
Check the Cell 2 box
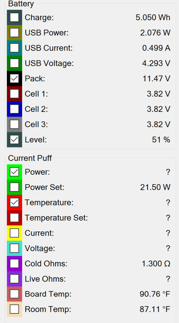(14, 109)
